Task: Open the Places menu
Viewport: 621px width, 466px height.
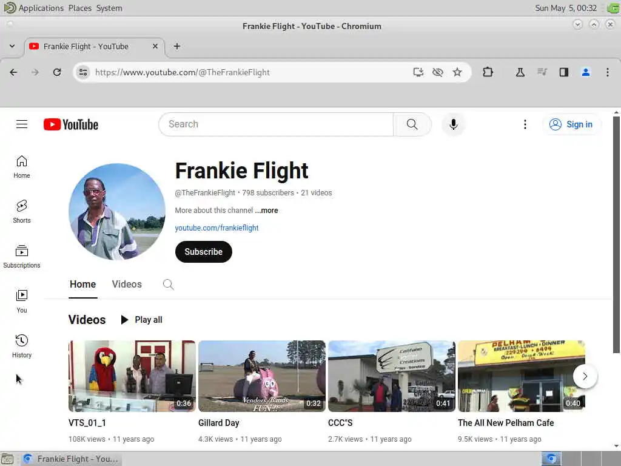Action: [x=79, y=8]
